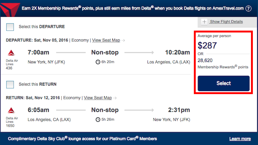Click the Delta logo in the top banner

pos(10,10)
